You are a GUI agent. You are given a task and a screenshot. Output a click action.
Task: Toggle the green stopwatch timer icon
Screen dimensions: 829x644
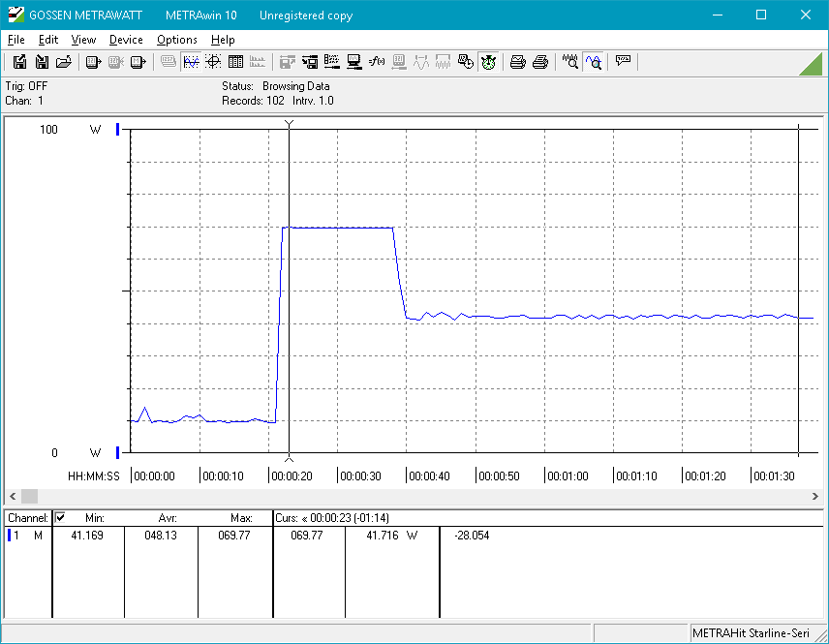tap(488, 62)
